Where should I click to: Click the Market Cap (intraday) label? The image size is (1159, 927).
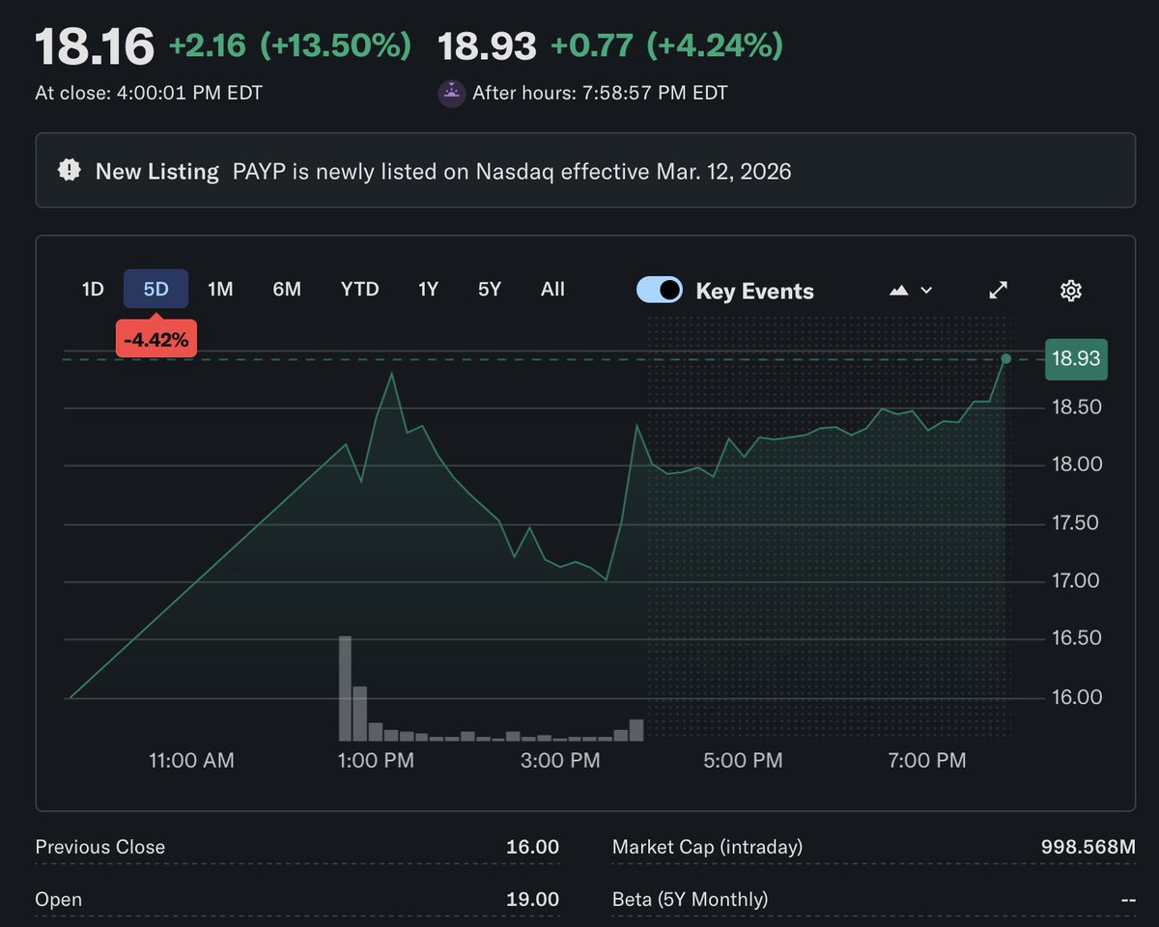pyautogui.click(x=708, y=847)
